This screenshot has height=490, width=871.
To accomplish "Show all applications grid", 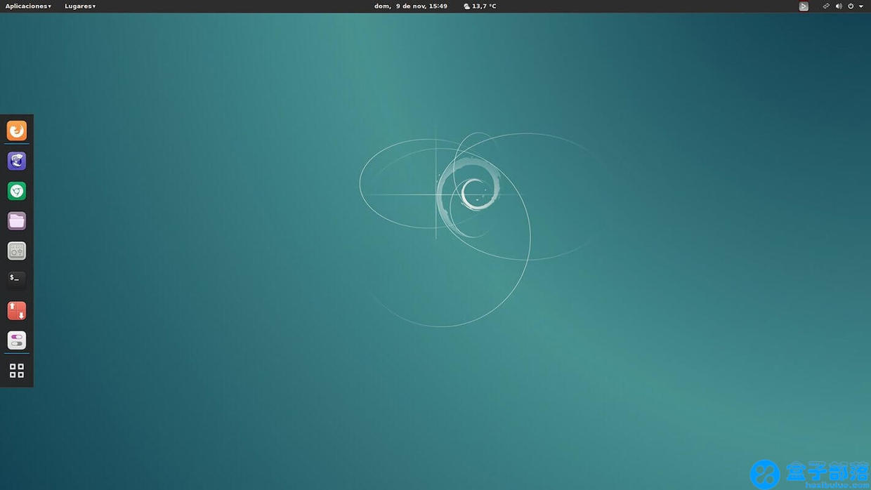I will tap(17, 371).
